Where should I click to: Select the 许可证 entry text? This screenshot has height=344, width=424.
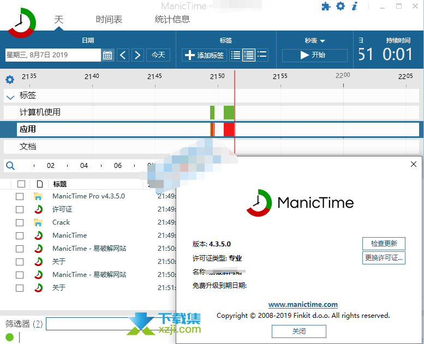coord(62,209)
